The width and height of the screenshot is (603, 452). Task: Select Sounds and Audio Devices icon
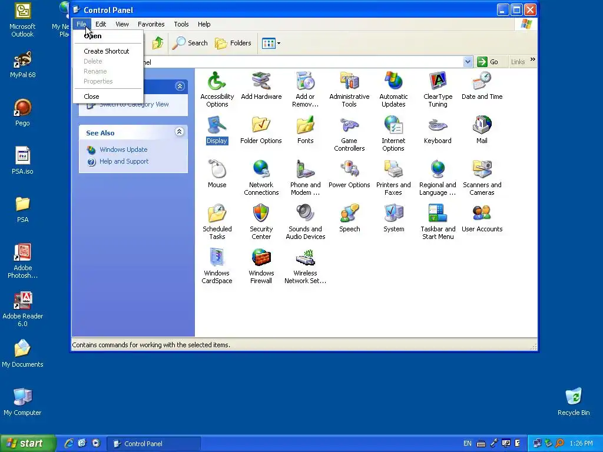(x=306, y=222)
